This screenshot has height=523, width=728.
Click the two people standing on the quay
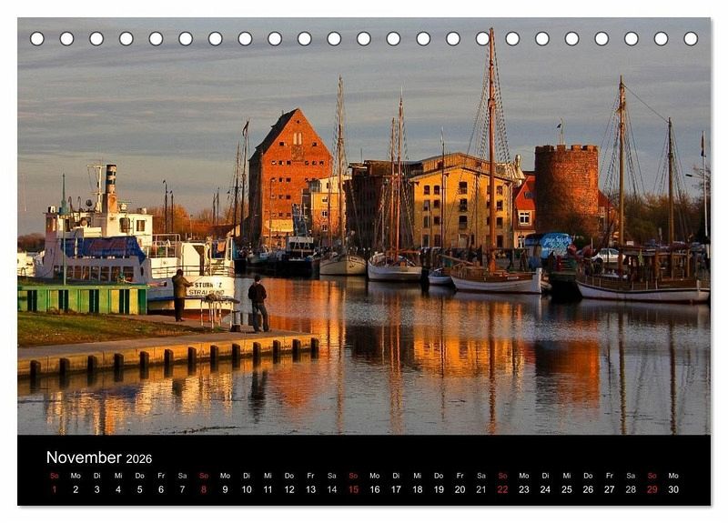(218, 298)
